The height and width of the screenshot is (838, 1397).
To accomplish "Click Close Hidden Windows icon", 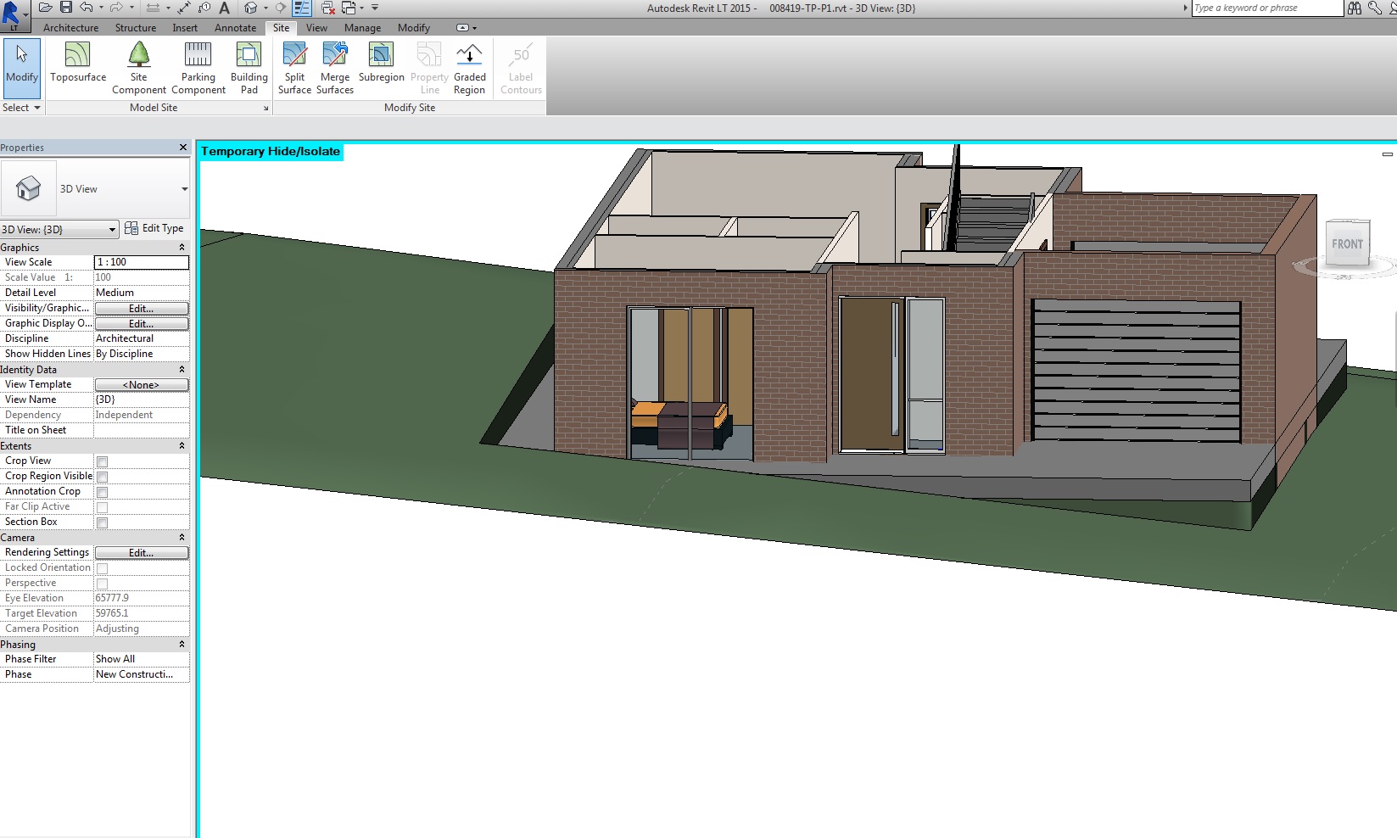I will tap(327, 8).
